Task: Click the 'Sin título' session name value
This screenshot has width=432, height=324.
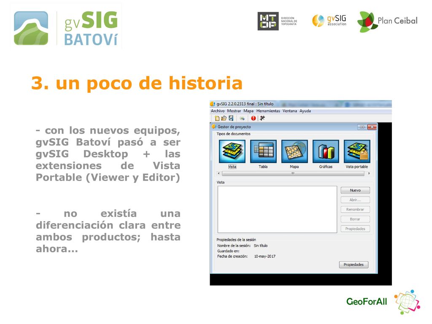Action: point(260,246)
